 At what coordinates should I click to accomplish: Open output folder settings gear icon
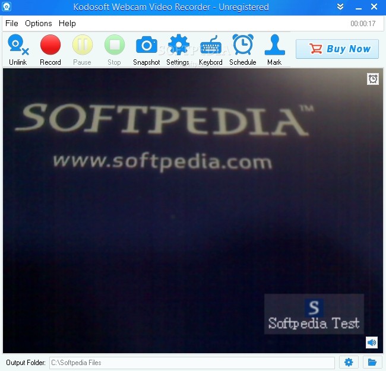click(349, 362)
